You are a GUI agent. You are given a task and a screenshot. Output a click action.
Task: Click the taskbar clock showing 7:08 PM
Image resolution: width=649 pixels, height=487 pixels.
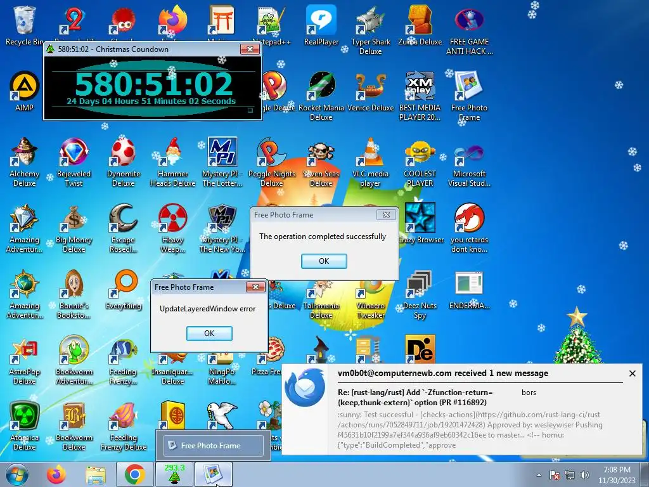tap(617, 475)
